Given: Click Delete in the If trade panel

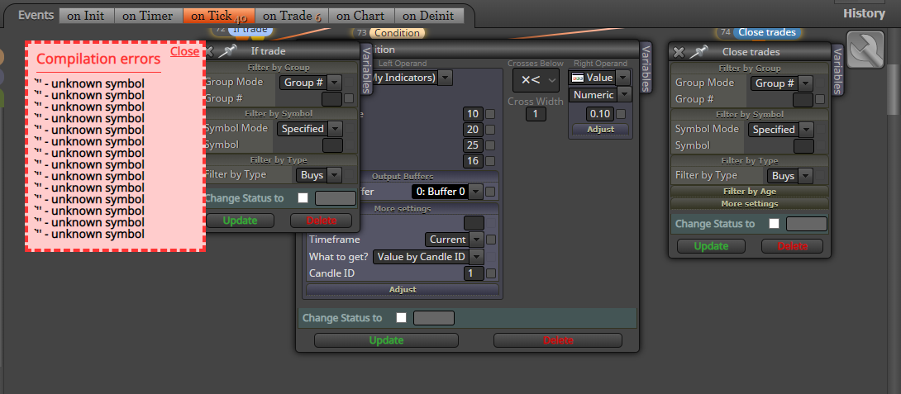Looking at the screenshot, I should 322,221.
